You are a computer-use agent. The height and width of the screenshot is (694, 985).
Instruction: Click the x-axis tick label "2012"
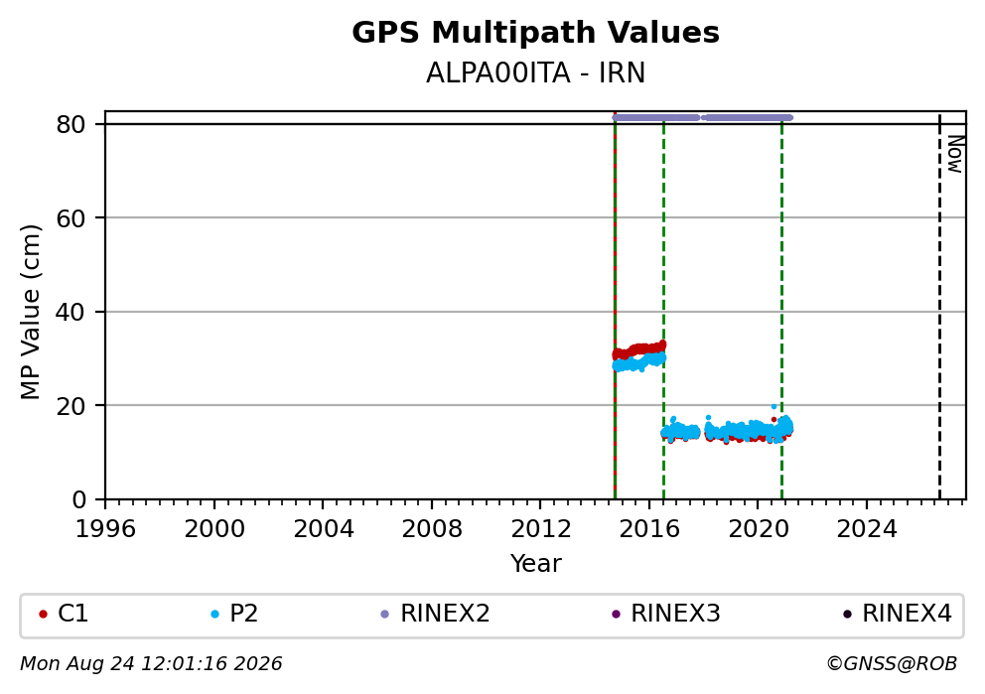[540, 529]
